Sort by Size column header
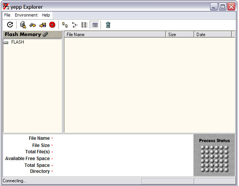 tap(180, 35)
